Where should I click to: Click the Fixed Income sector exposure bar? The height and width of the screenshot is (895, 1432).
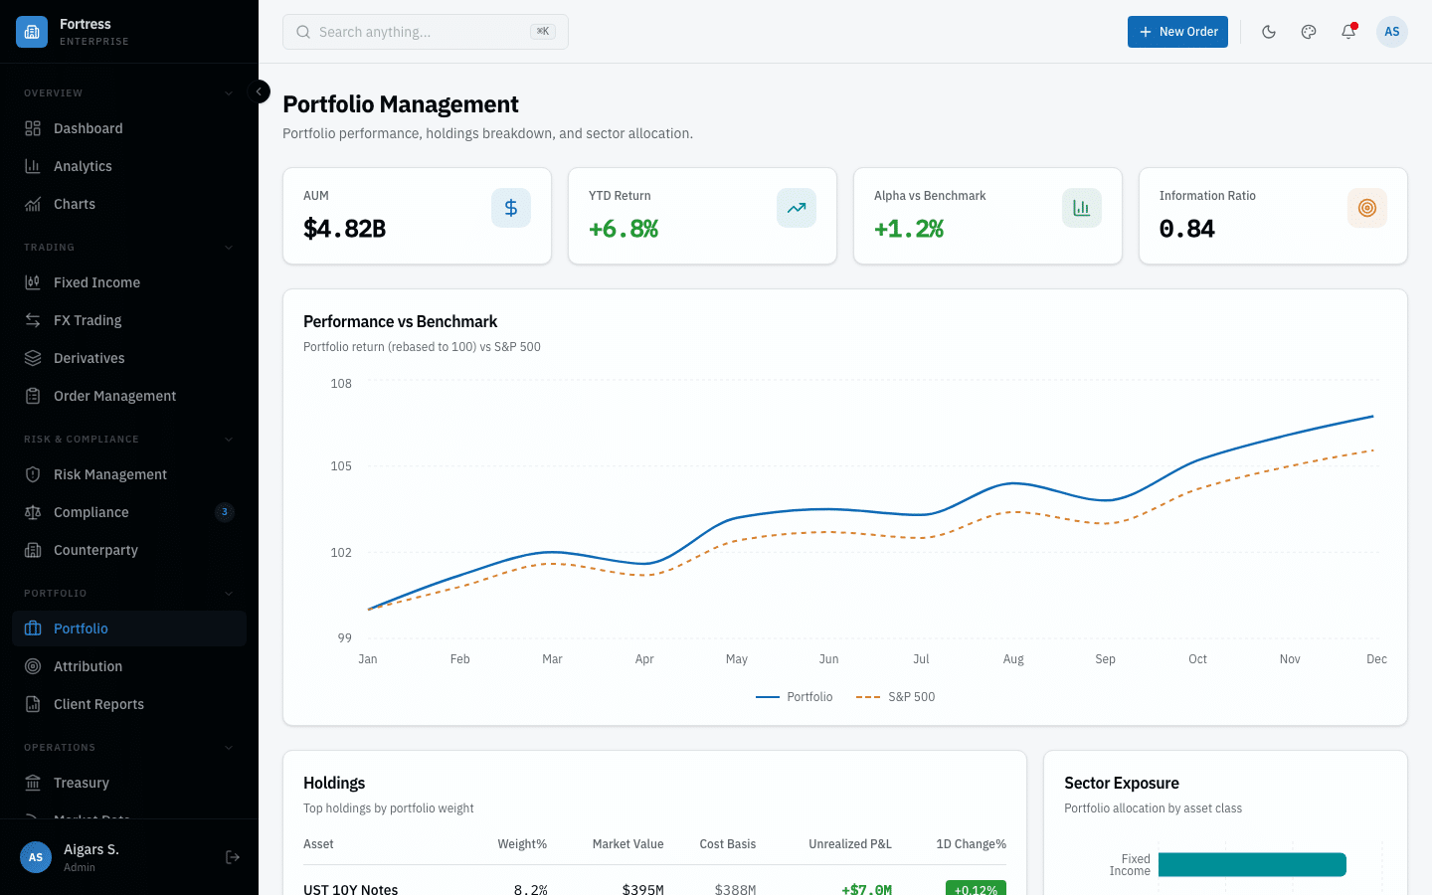pyautogui.click(x=1252, y=864)
